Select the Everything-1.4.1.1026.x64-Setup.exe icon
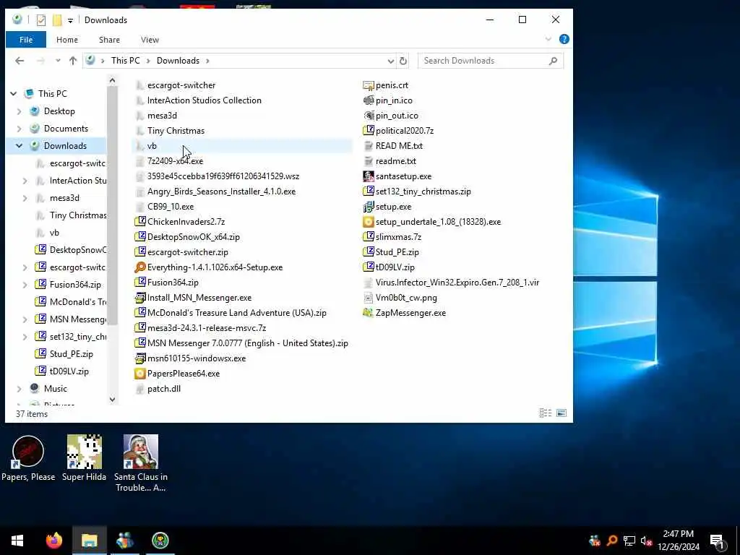The height and width of the screenshot is (555, 740). 139,267
